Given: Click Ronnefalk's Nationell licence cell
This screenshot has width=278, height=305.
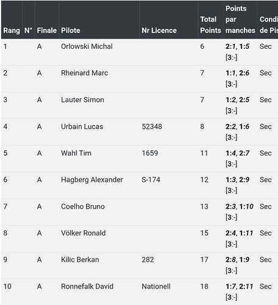Looking at the screenshot, I should [156, 287].
